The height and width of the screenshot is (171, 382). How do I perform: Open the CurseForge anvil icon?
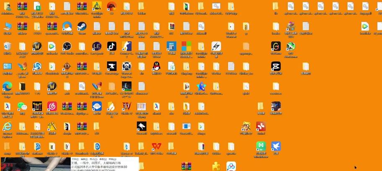(111, 66)
